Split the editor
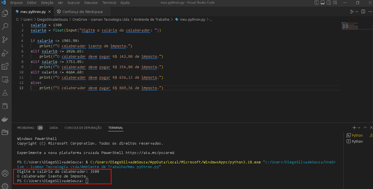 click(363, 12)
